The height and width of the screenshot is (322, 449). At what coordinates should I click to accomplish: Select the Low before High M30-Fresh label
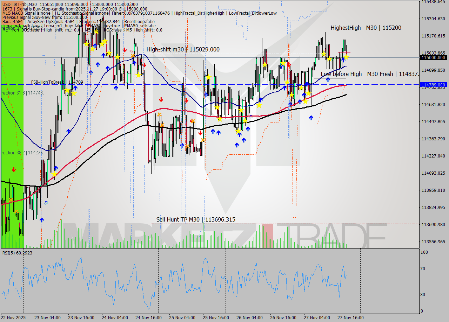tap(368, 74)
